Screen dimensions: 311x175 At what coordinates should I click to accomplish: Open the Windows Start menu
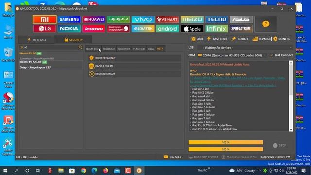pyautogui.click(x=5, y=171)
